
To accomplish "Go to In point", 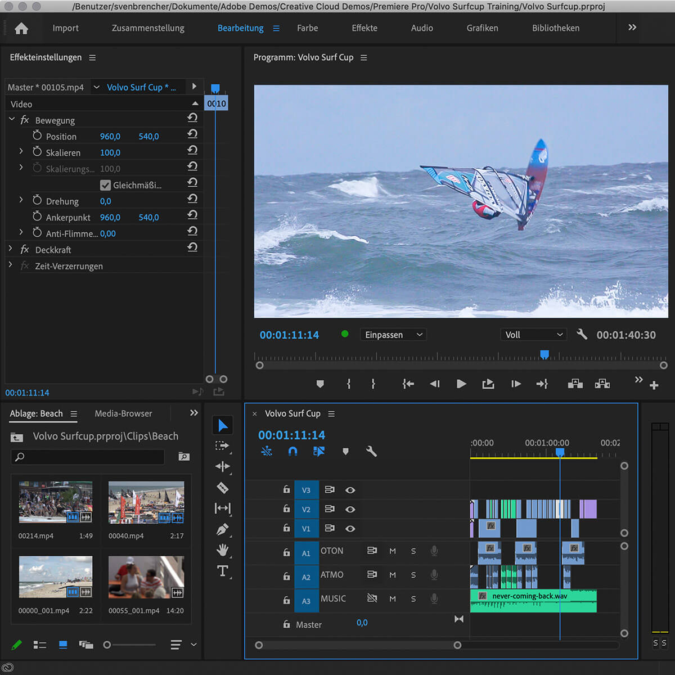I will (x=408, y=384).
